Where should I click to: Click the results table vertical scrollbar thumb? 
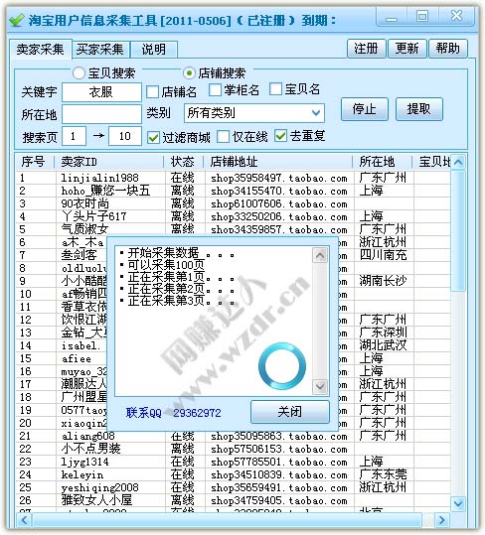click(x=458, y=230)
